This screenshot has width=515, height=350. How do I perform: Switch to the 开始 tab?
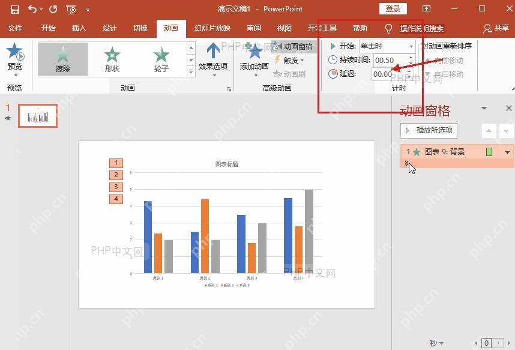48,28
